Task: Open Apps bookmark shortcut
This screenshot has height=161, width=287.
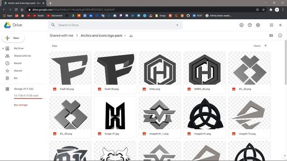Action: pyautogui.click(x=8, y=16)
